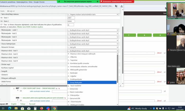
Task: Click the Chrome icon in taskbar
Action: tap(54, 108)
